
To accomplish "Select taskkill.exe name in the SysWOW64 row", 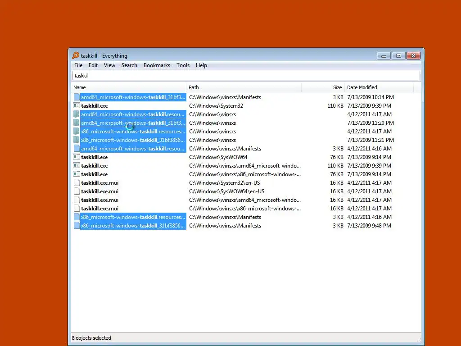I will pos(95,157).
